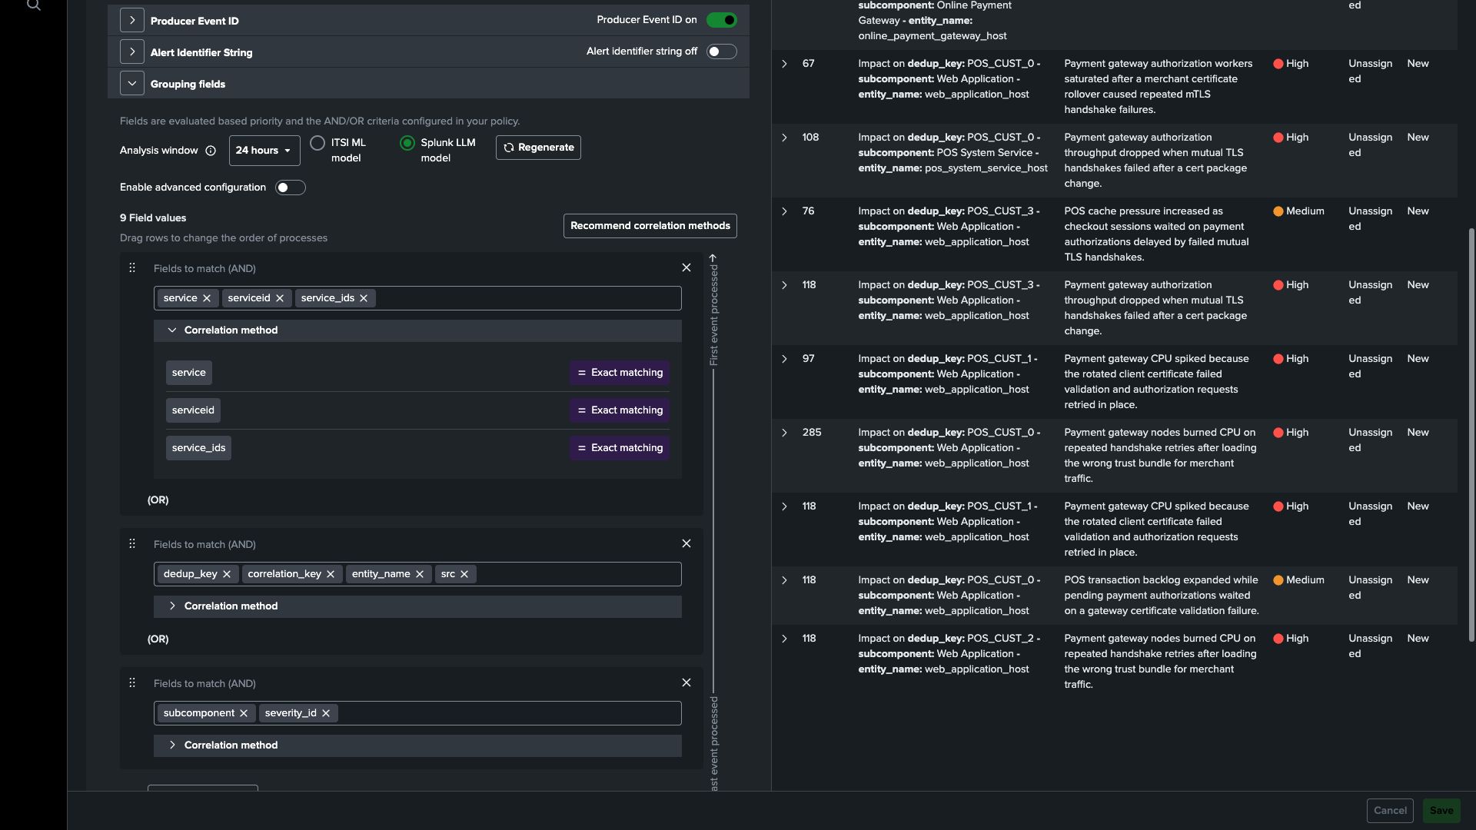The width and height of the screenshot is (1476, 830).
Task: Enable advanced configuration toggle
Action: coord(290,188)
